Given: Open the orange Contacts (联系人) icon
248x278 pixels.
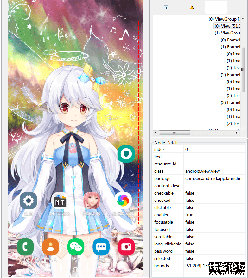Looking at the screenshot, I should tap(51, 247).
